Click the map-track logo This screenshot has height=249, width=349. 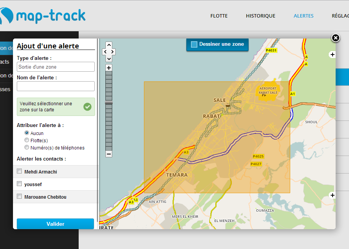(x=43, y=16)
